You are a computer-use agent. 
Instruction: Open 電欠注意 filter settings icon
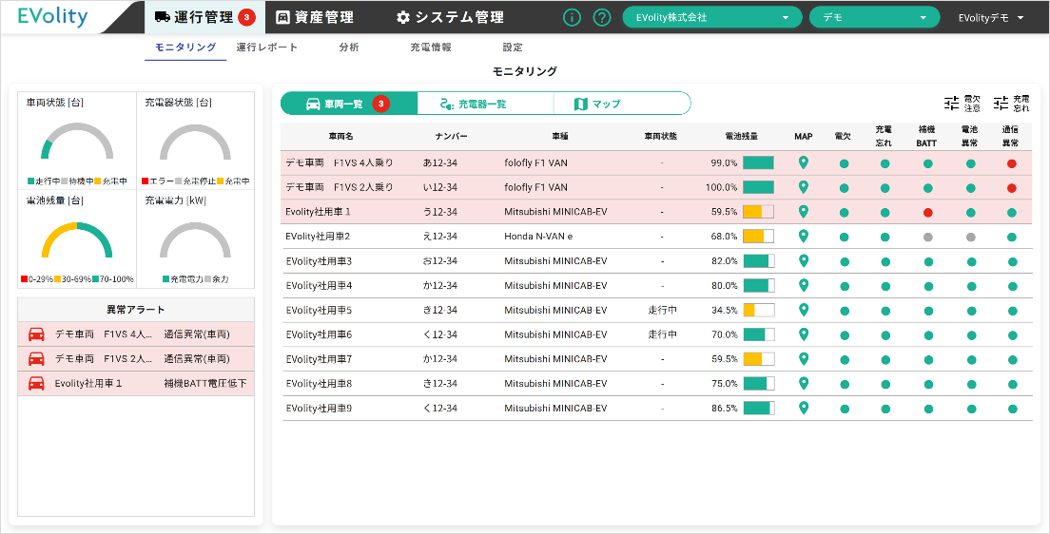pos(952,103)
